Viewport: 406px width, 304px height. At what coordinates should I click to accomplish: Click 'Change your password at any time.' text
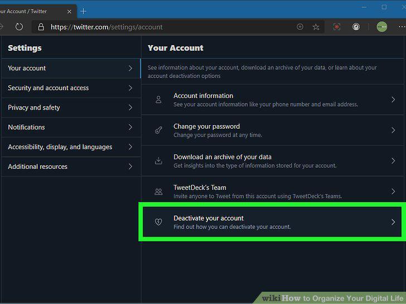217,135
